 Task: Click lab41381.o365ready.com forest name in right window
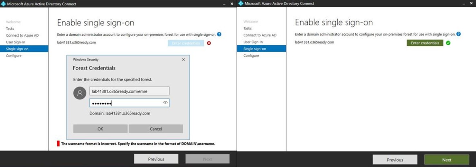pos(314,42)
